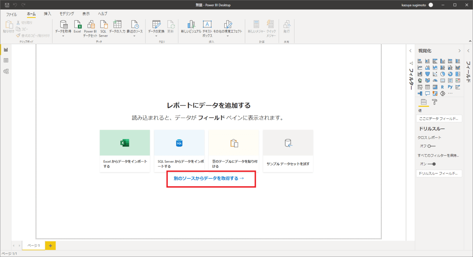Open Power BI データセット in ribbon
473x257 pixels.
pyautogui.click(x=91, y=28)
